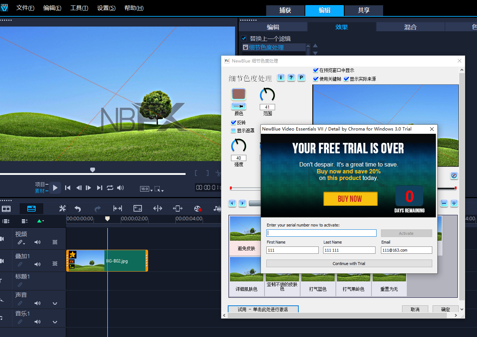Open the 文件(F) menu
Image resolution: width=477 pixels, height=337 pixels.
point(25,8)
